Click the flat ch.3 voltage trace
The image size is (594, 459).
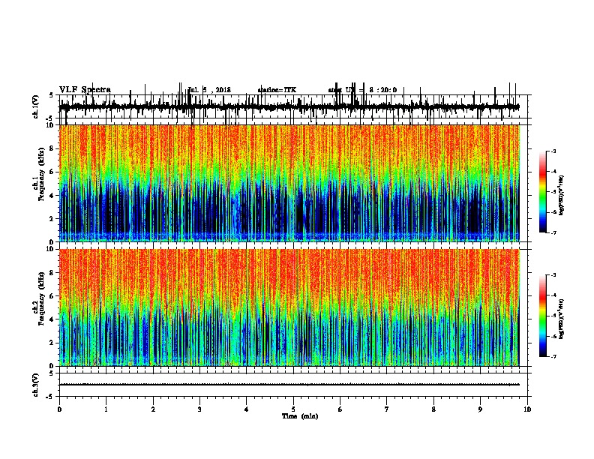[x=289, y=385]
